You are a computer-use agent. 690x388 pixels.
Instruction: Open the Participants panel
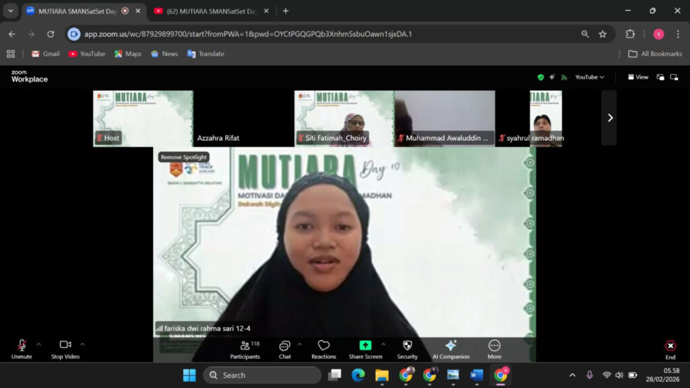pos(245,349)
